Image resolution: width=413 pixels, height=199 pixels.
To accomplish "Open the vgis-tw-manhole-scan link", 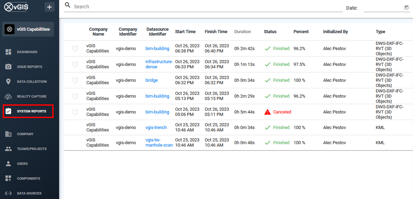I will tap(159, 142).
